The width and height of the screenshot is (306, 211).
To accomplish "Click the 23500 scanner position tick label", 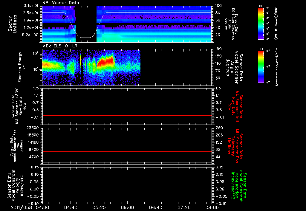I will [x=32, y=128].
